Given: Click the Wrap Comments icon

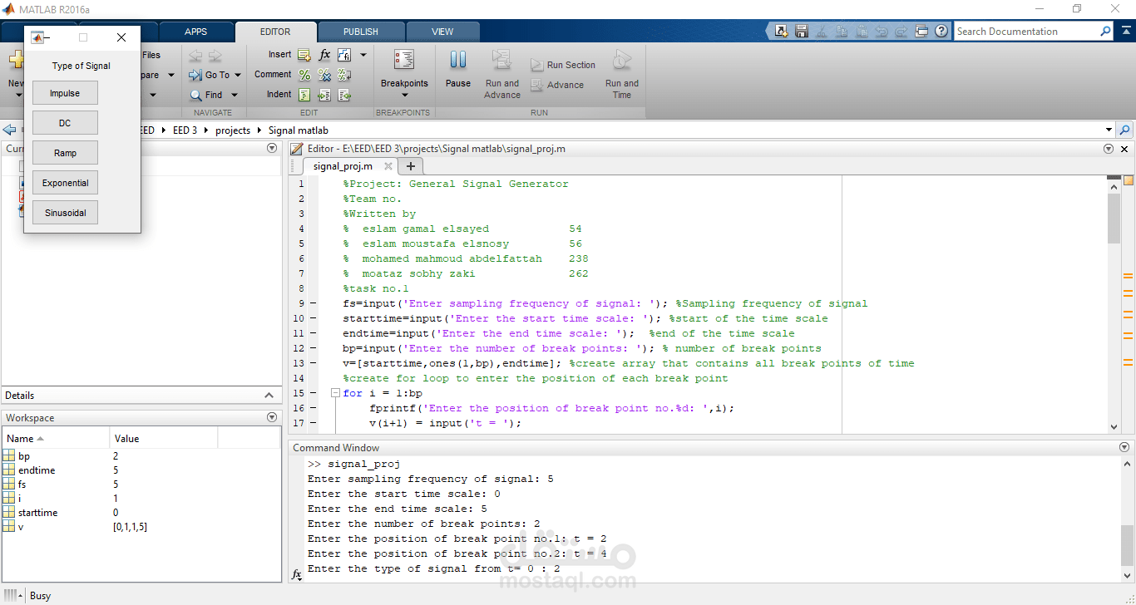Looking at the screenshot, I should tap(344, 75).
